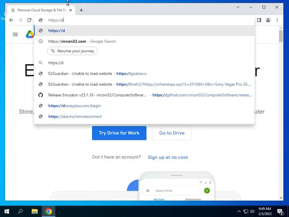289x217 pixels.
Task: Click the scrollbar down arrow
Action: tap(281, 198)
